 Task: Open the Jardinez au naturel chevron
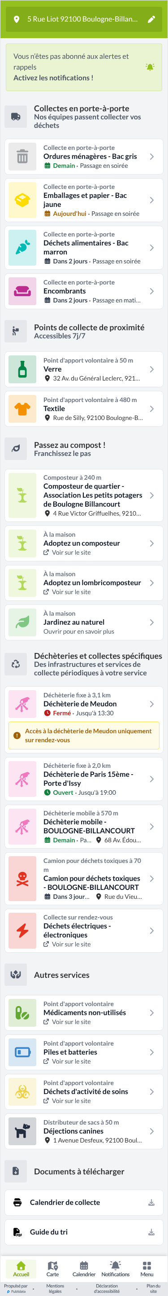(x=151, y=622)
